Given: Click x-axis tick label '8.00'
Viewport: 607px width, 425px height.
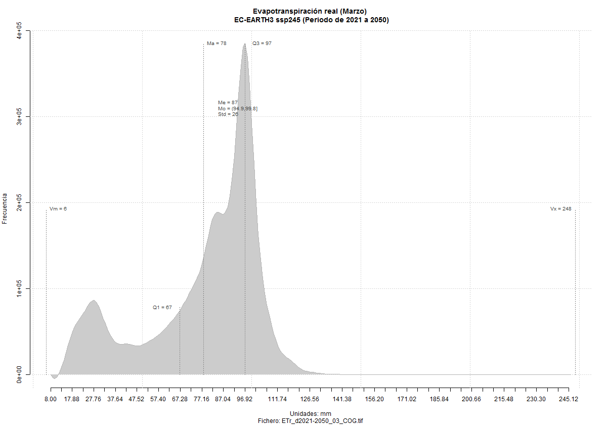Looking at the screenshot, I should coord(51,399).
